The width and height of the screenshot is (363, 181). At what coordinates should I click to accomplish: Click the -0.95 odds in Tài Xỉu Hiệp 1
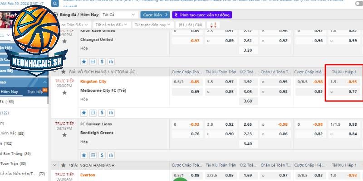pos(352,82)
